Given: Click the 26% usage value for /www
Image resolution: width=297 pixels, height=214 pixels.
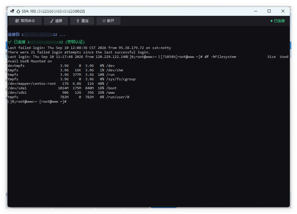Looking at the screenshot, I should (101, 93).
